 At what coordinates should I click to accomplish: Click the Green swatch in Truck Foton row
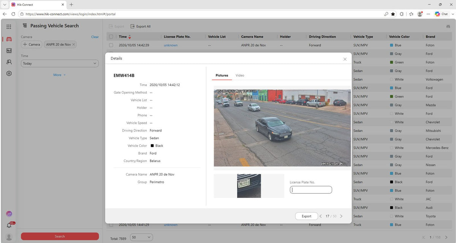tap(391, 62)
